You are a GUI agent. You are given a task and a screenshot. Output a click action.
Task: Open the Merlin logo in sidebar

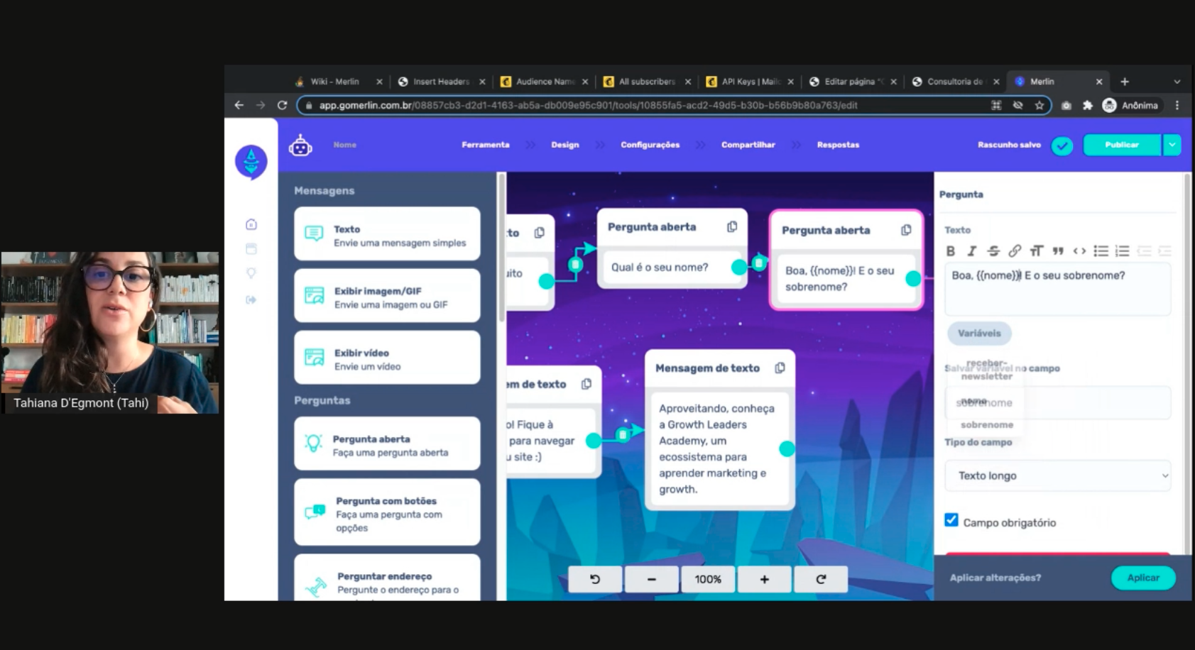pos(251,162)
